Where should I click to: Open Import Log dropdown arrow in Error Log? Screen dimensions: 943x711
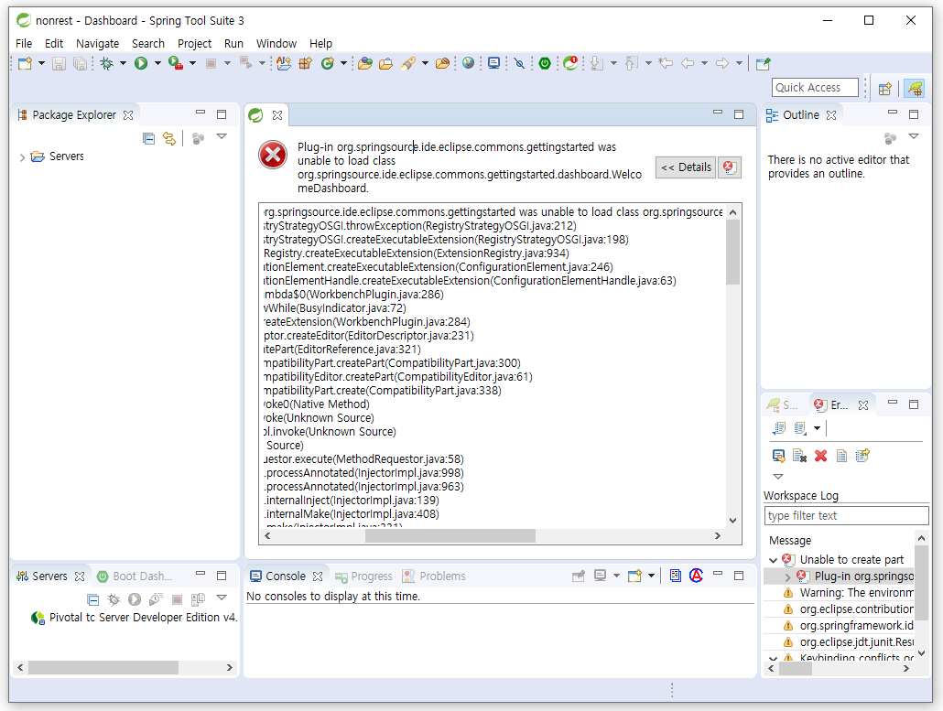(x=817, y=428)
